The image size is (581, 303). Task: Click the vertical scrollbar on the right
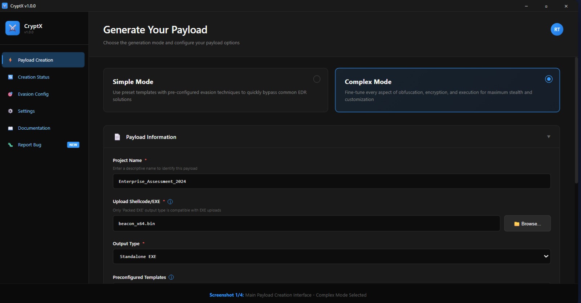(x=576, y=120)
